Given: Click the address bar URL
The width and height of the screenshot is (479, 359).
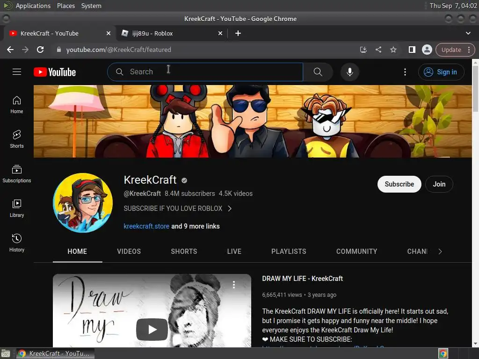Looking at the screenshot, I should (118, 50).
